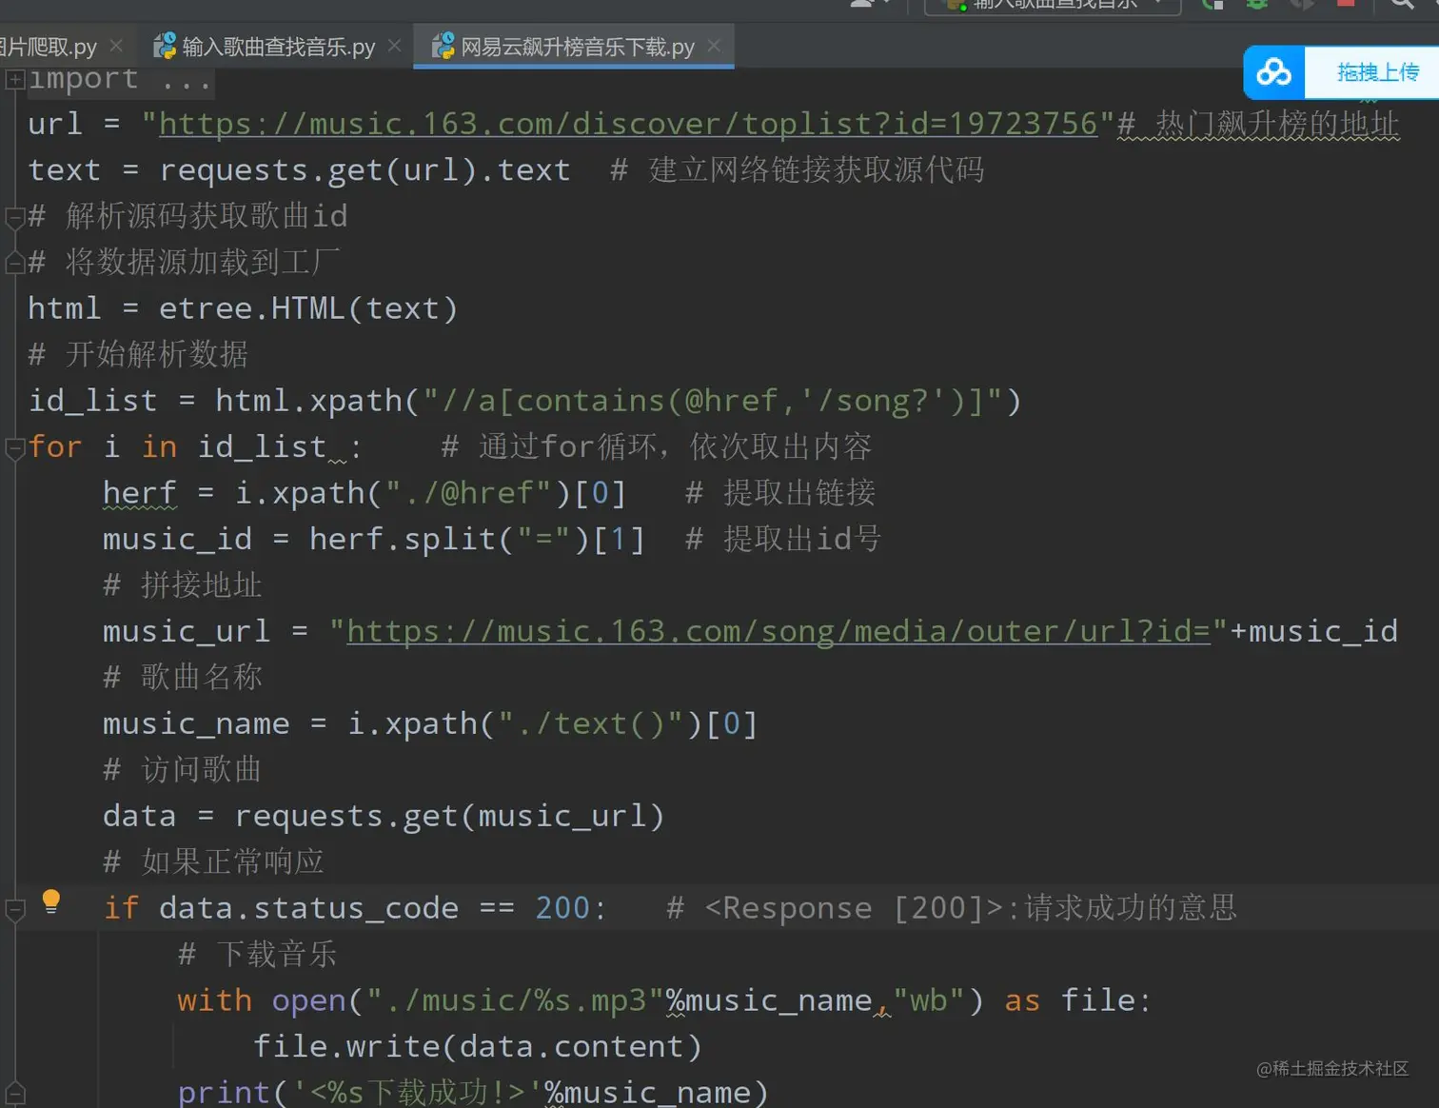The height and width of the screenshot is (1108, 1439).
Task: Click the '"wb"' string in the open call
Action: click(929, 1000)
